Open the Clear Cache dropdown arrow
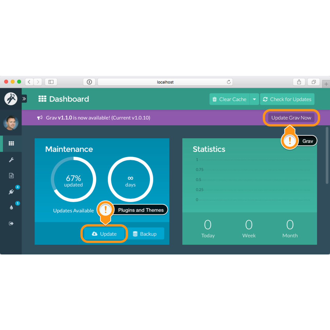 click(254, 99)
